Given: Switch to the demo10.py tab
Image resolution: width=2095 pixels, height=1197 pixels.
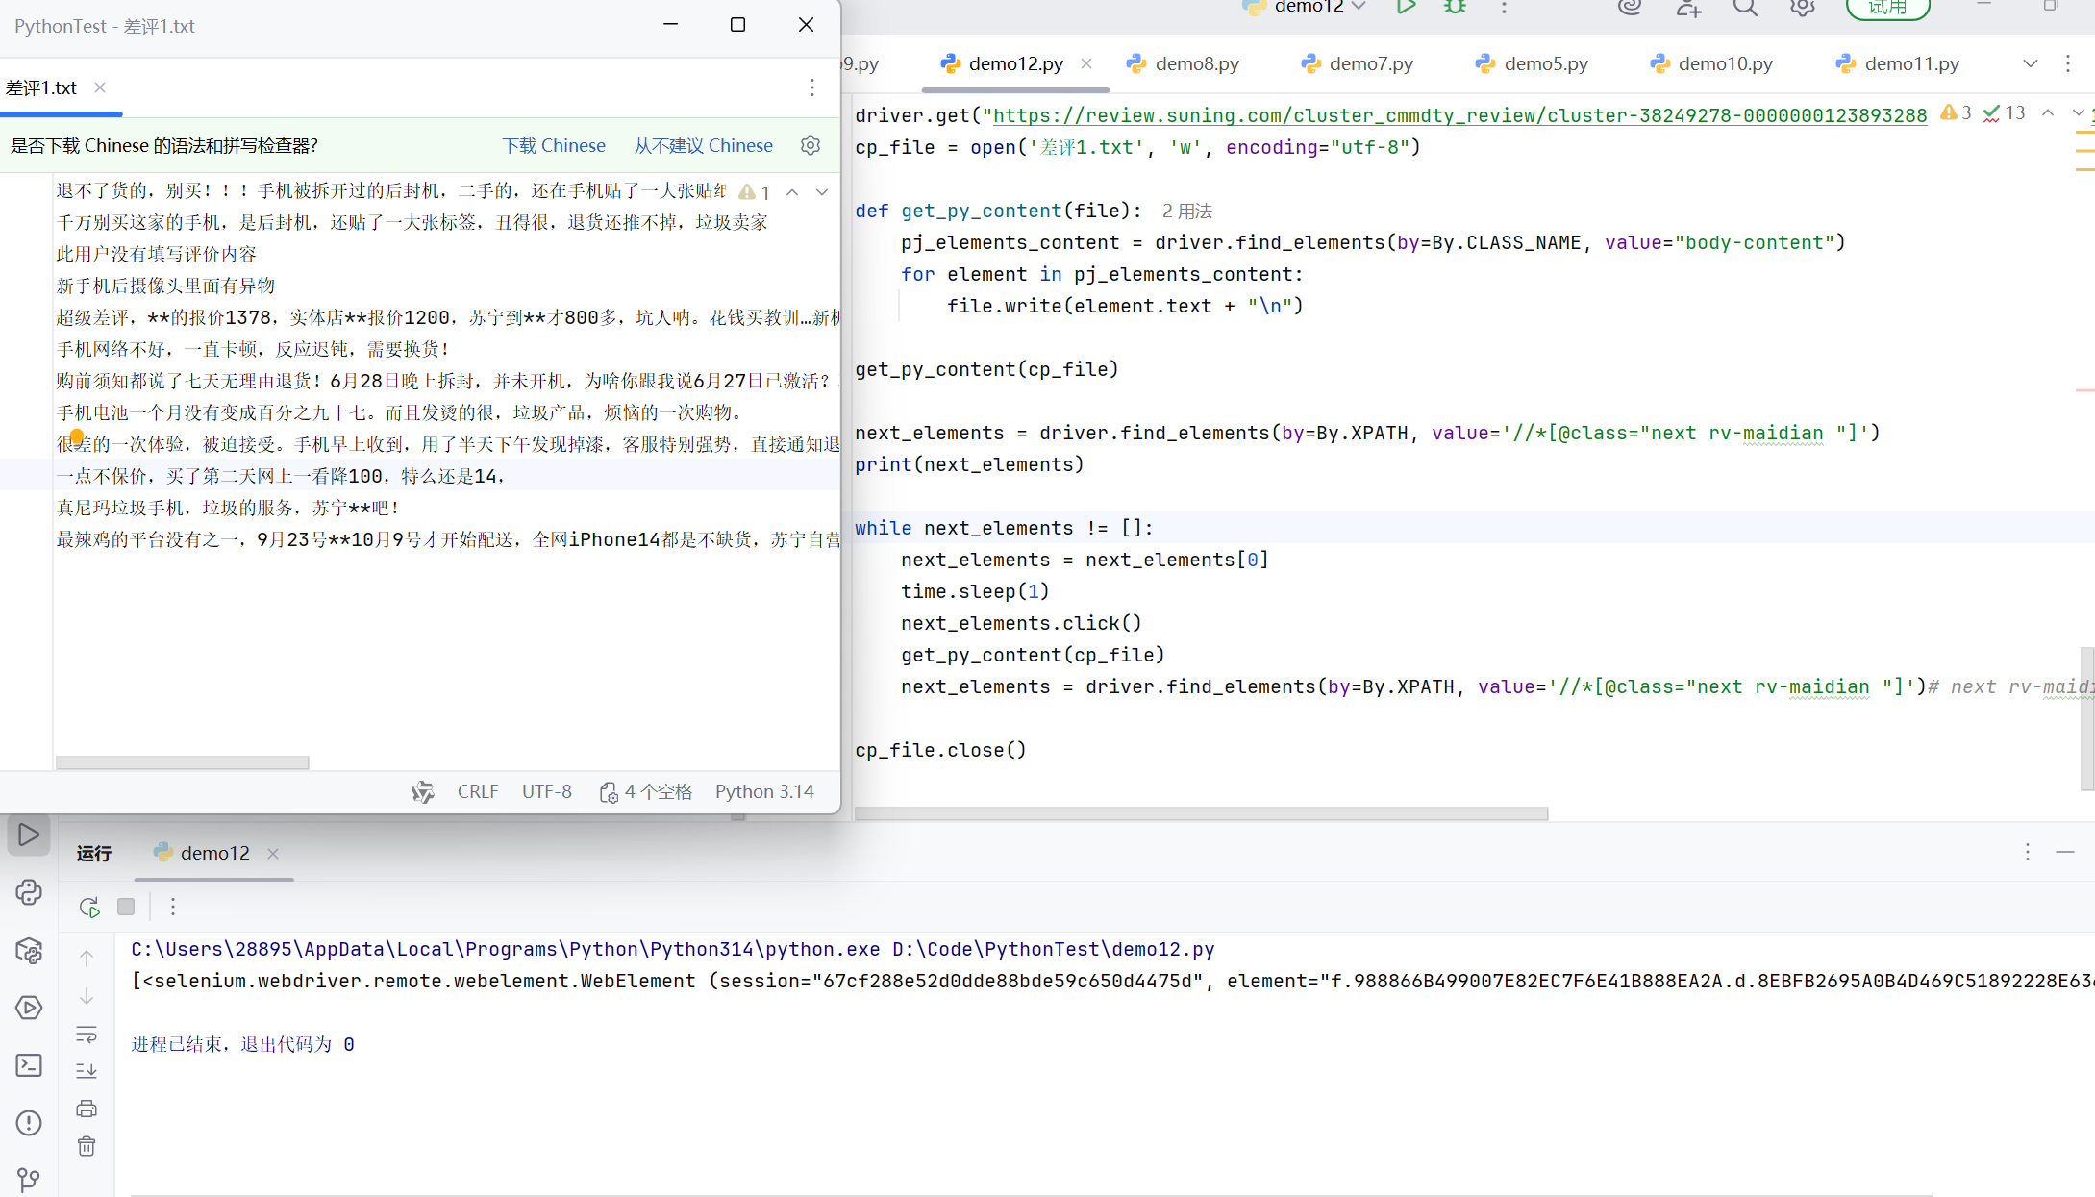Looking at the screenshot, I should point(1725,63).
